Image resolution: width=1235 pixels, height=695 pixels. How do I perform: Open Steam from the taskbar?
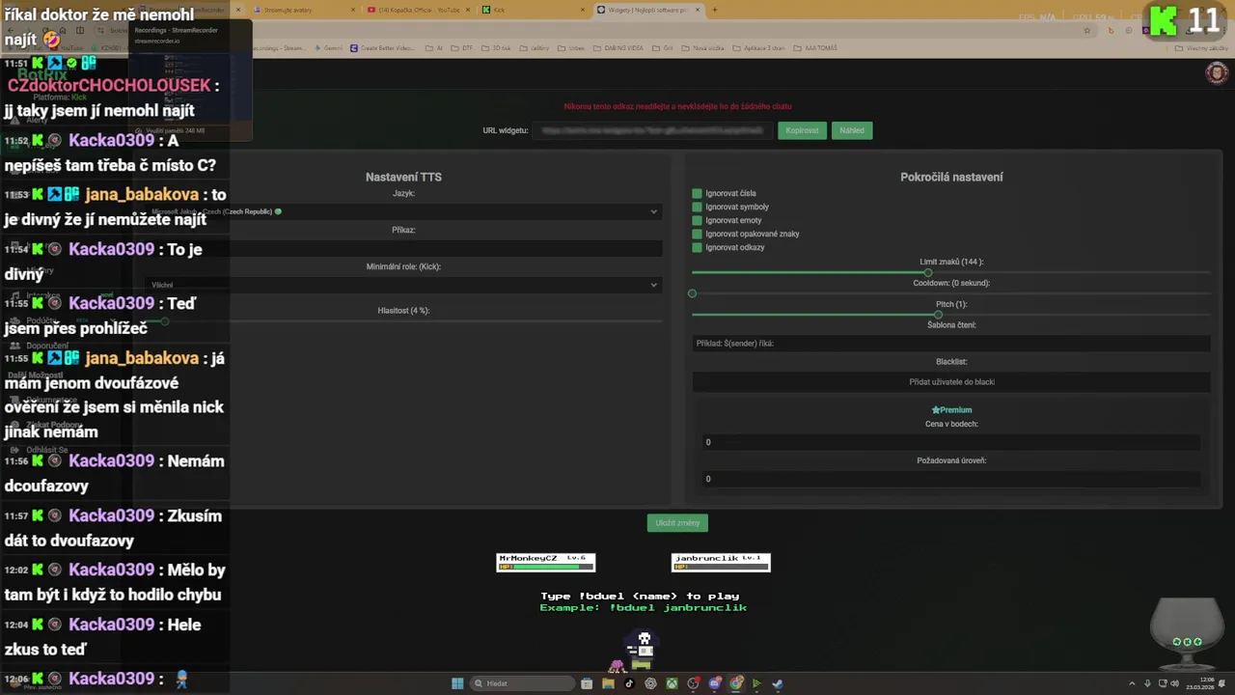tap(778, 683)
